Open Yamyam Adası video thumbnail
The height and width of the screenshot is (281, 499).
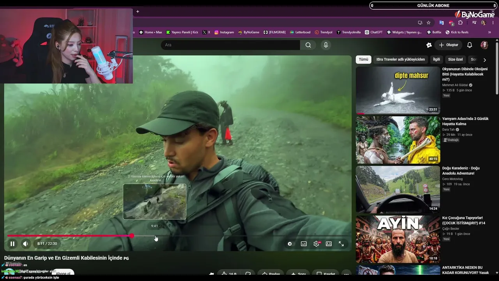tap(398, 140)
